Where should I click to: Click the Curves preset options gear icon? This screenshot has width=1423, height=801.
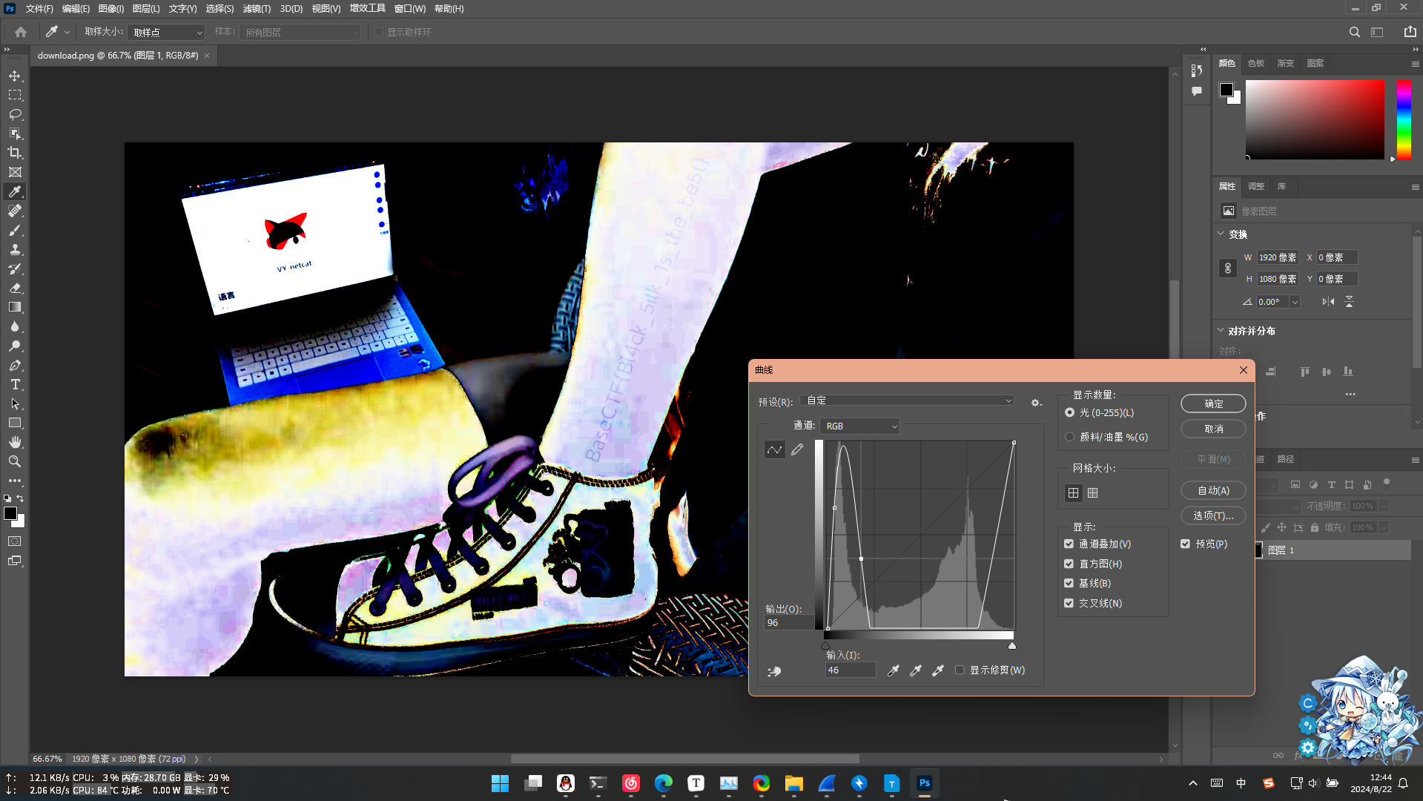click(x=1036, y=403)
